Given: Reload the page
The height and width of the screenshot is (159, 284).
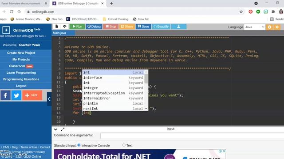Looking at the screenshot, I should pyautogui.click(x=12, y=12).
